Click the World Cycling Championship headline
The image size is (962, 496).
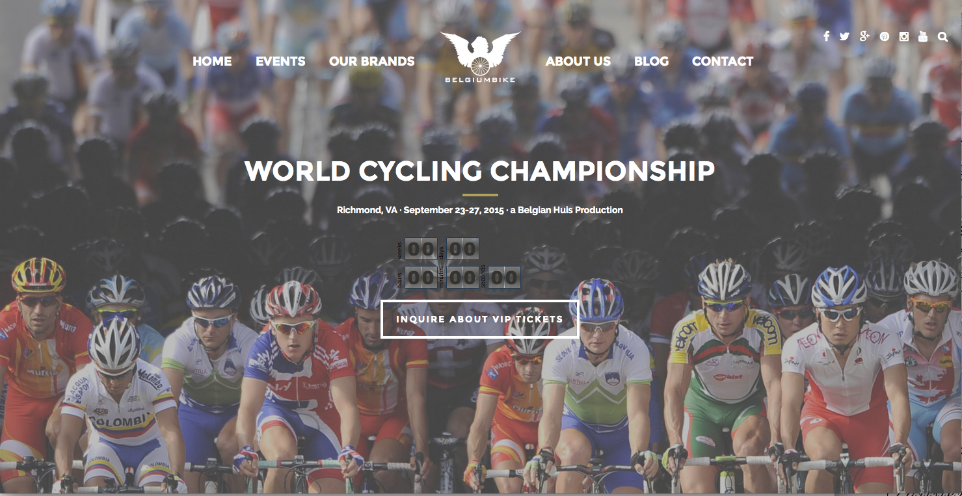[x=480, y=171]
